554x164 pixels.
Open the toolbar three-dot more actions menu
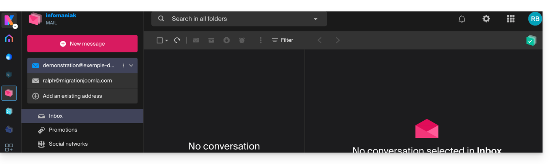click(x=261, y=40)
